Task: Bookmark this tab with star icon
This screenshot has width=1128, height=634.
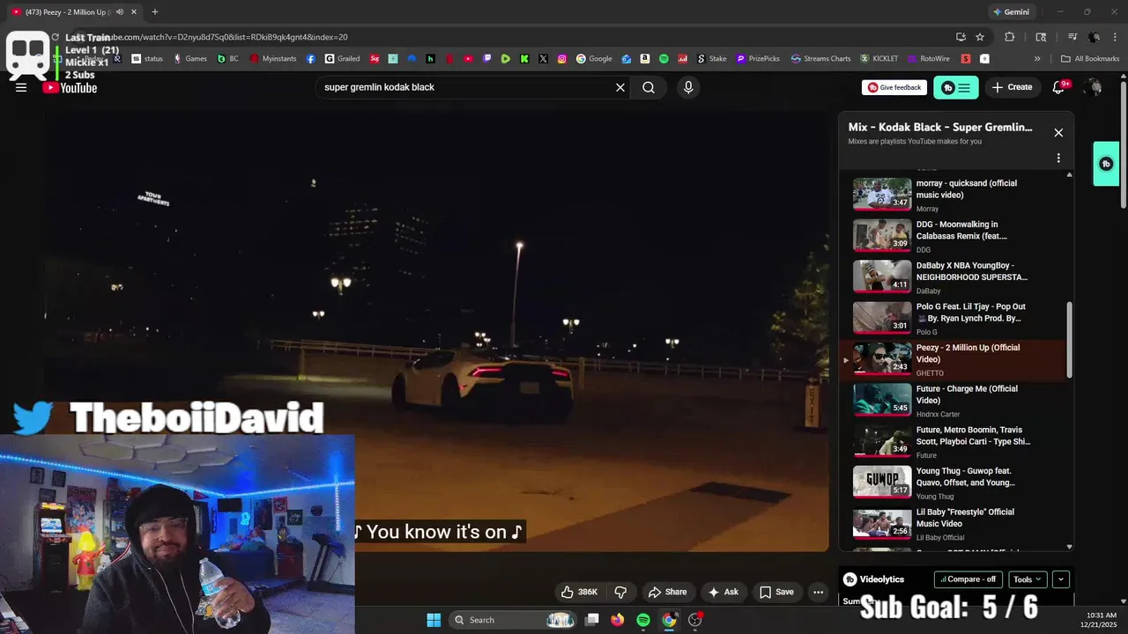Action: [x=980, y=37]
